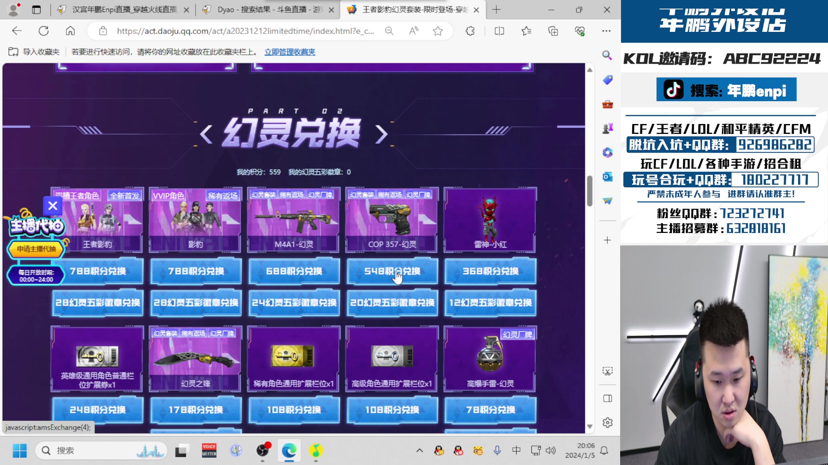Show previous section with left chevron

[206, 134]
